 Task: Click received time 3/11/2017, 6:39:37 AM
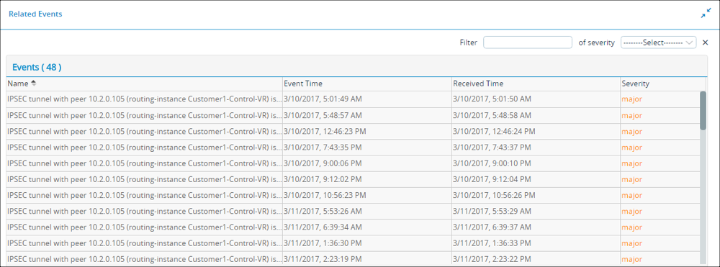[492, 227]
